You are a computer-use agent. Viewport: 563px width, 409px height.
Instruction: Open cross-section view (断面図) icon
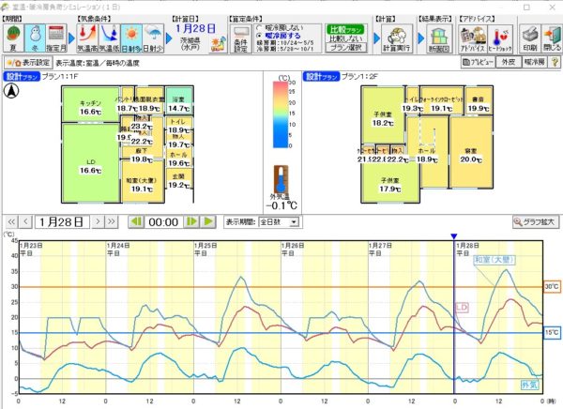(x=439, y=39)
